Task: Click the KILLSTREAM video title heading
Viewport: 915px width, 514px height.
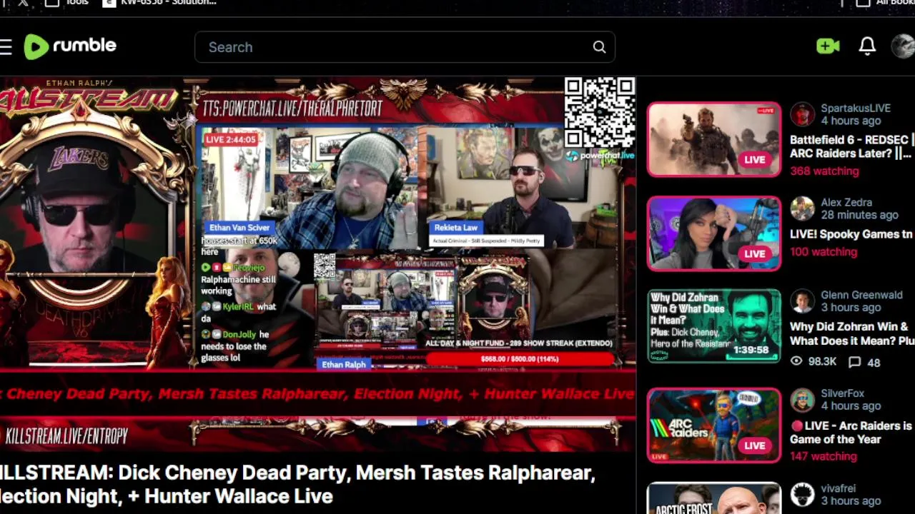Action: coord(297,484)
